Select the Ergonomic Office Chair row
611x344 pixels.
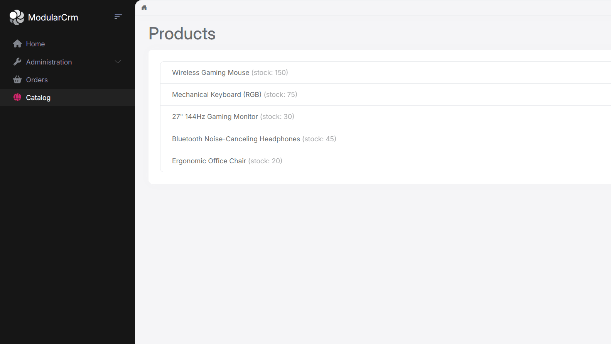click(385, 161)
